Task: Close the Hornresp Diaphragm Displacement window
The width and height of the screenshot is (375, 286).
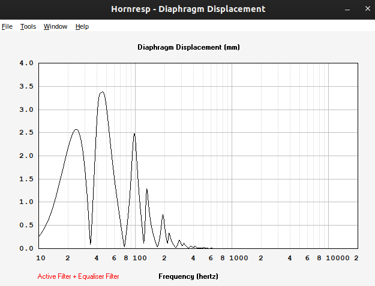Action: click(368, 8)
